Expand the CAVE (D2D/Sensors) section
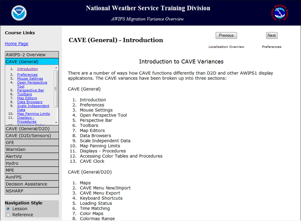The width and height of the screenshot is (301, 221). (x=32, y=135)
